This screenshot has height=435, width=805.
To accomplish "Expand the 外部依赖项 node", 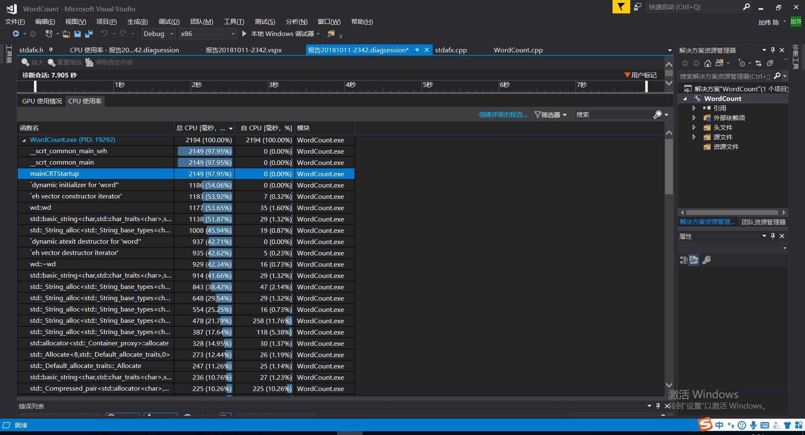I will [x=694, y=118].
